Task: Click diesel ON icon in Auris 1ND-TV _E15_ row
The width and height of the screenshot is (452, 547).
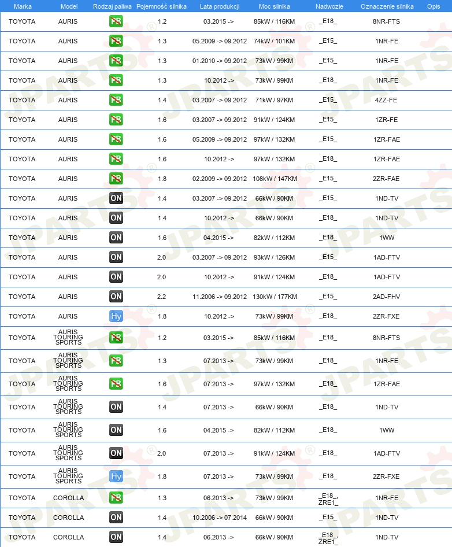Action: click(116, 198)
